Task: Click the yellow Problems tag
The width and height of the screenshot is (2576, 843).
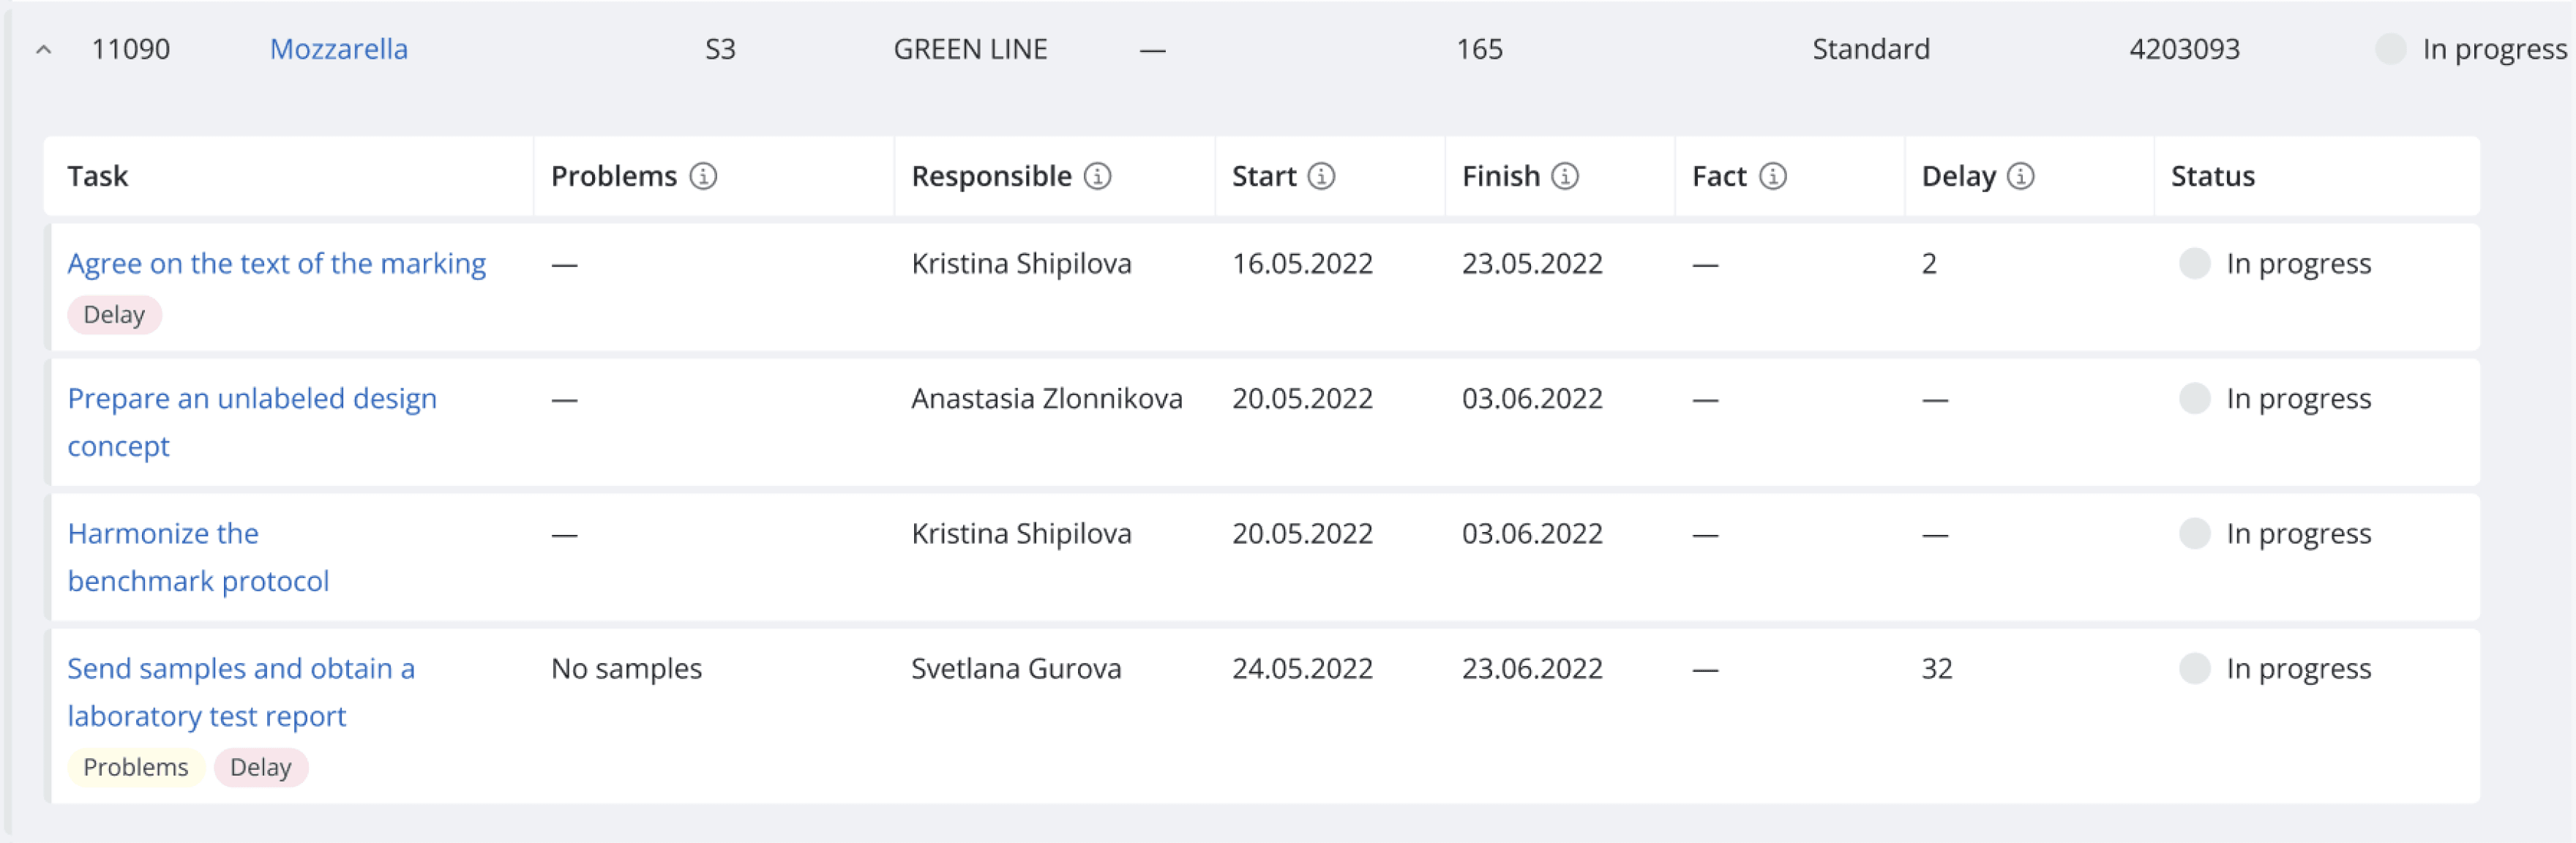Action: (x=136, y=767)
